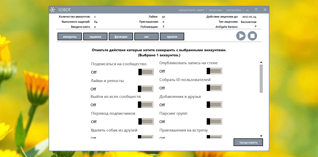Click the Публикации label
The image size is (318, 157).
149,27
